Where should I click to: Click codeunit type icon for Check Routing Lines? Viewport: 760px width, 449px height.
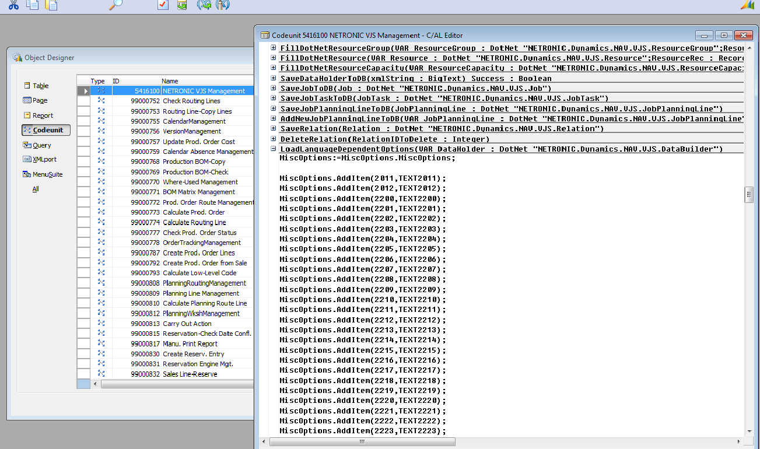[x=101, y=101]
